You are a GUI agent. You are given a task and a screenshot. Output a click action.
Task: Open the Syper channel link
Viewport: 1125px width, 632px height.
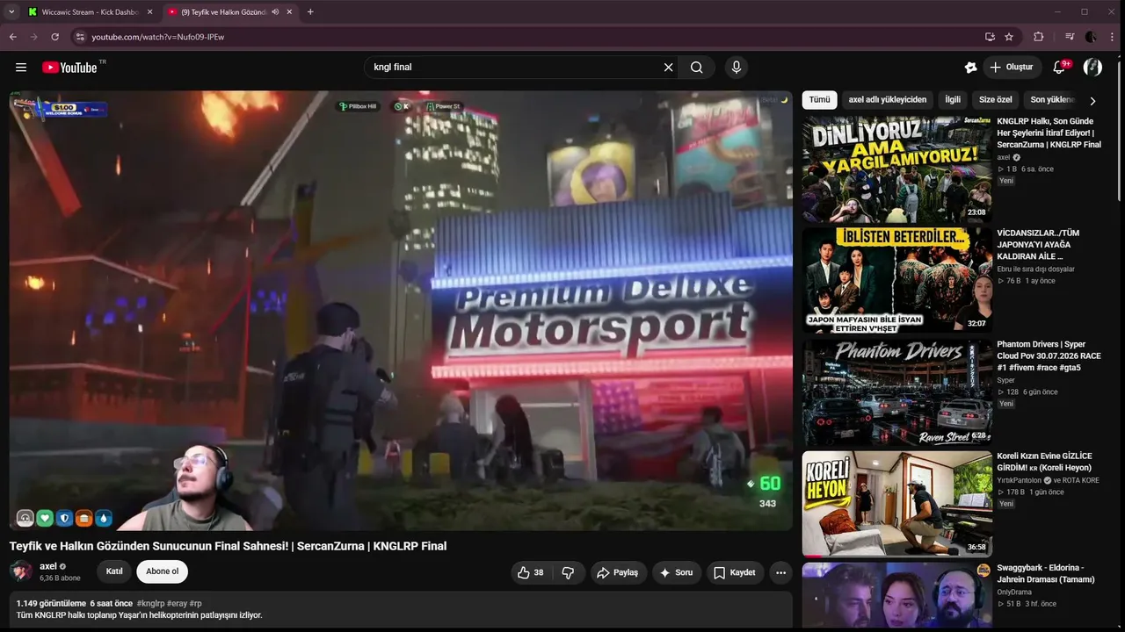pos(1005,381)
